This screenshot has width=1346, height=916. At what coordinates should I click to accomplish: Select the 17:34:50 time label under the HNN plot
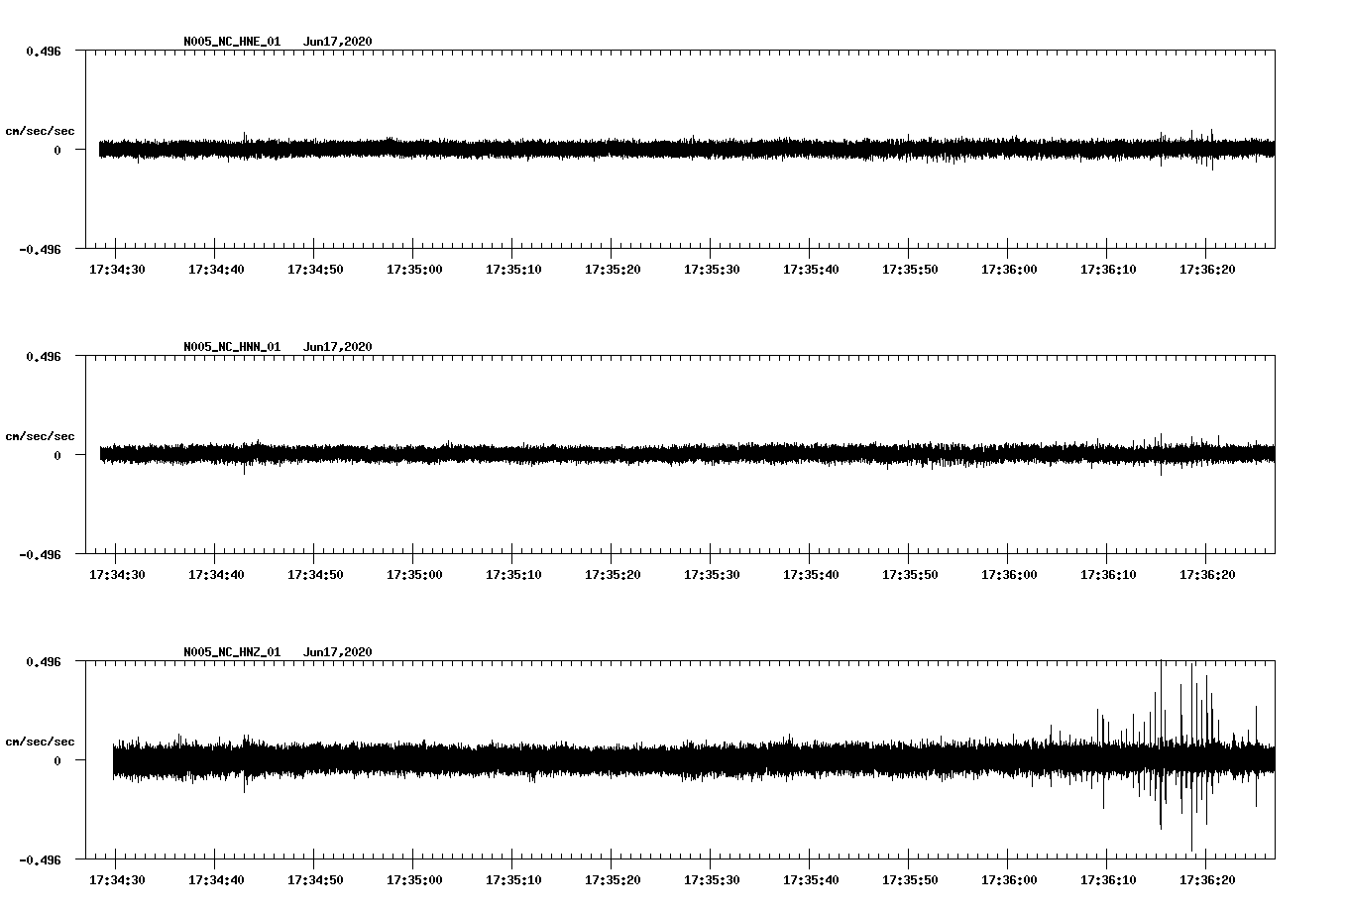tap(315, 574)
